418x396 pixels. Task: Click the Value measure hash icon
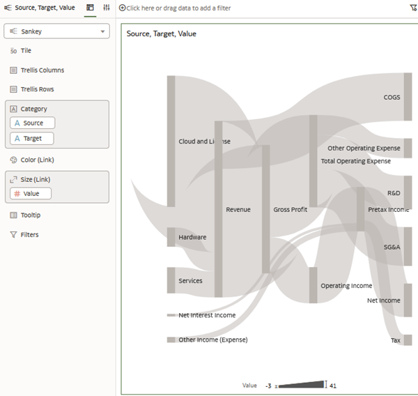click(17, 193)
